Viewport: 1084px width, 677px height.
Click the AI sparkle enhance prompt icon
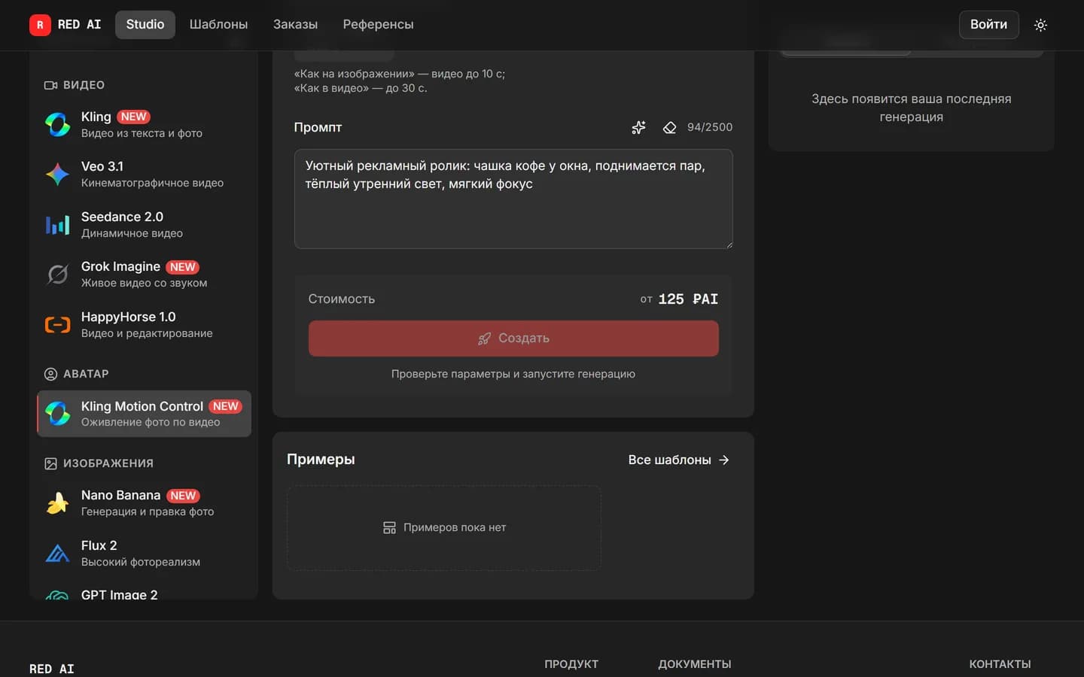(x=638, y=127)
